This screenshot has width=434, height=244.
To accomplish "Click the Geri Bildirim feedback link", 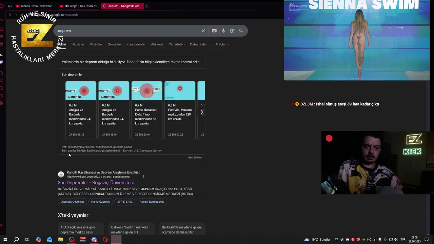I will [195, 158].
